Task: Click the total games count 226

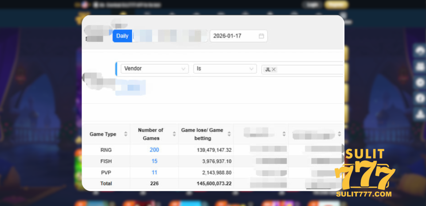Action: point(154,183)
